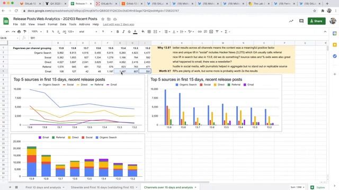Show all sheets list
Screen dimensions: 339x190
[x=16, y=187]
